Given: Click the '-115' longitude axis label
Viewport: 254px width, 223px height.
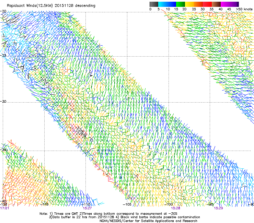Looking at the screenshot, I should 44,204.
